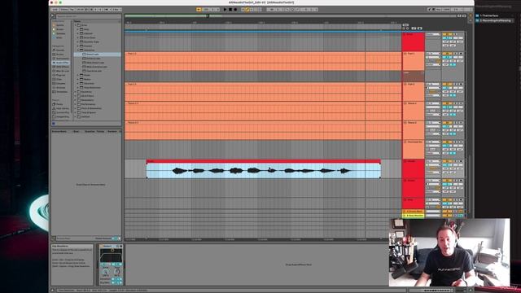Select Audio Effects category in browser
521x293 pixels.
[x=60, y=63]
